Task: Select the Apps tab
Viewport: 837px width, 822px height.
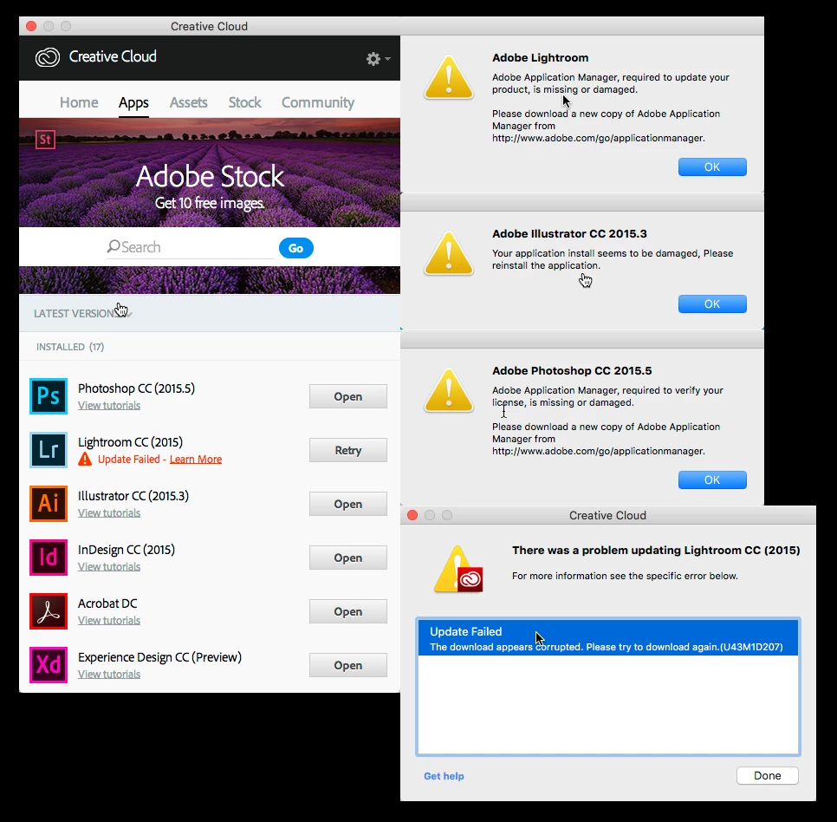Action: pos(133,102)
